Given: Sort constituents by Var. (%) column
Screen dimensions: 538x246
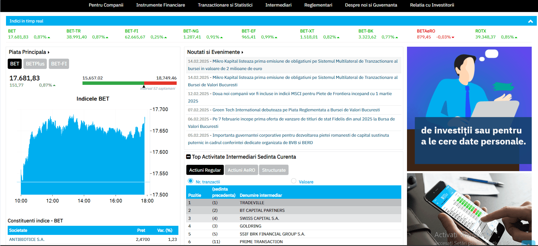Looking at the screenshot, I should click(x=165, y=230).
